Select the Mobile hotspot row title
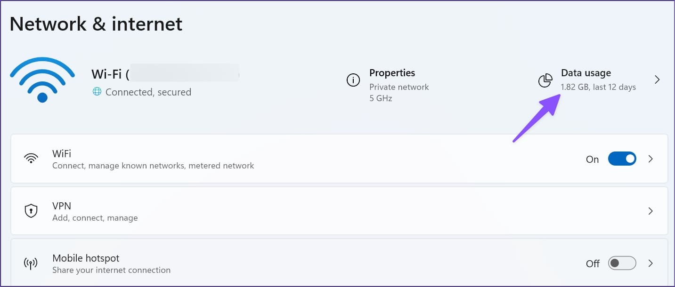Viewport: 675px width, 287px height. tap(86, 258)
